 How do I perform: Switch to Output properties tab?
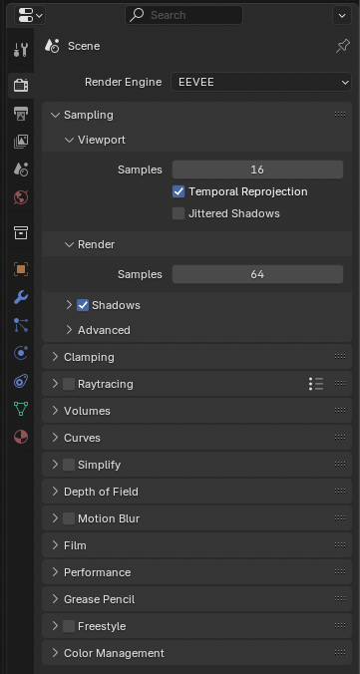click(21, 114)
